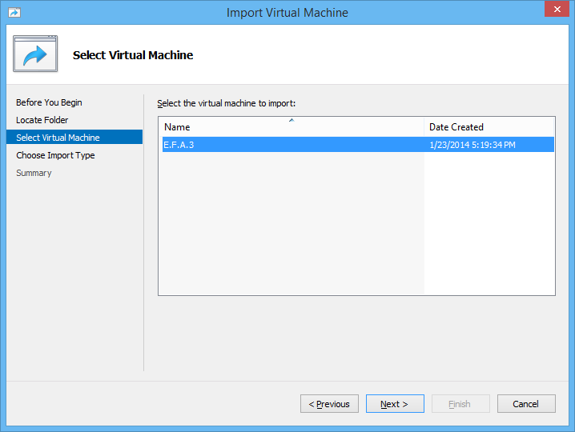The width and height of the screenshot is (575, 432).
Task: Sort the list by Date Created
Action: pos(489,127)
